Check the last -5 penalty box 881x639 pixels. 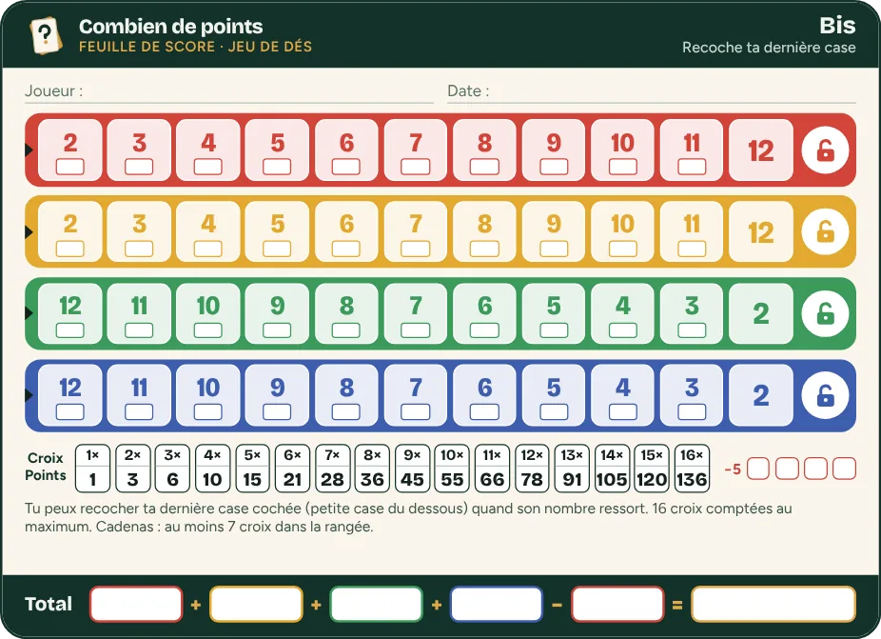pyautogui.click(x=844, y=469)
